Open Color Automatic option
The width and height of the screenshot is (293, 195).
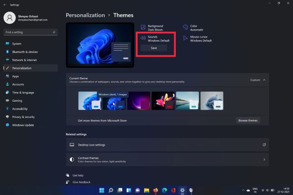(x=193, y=28)
